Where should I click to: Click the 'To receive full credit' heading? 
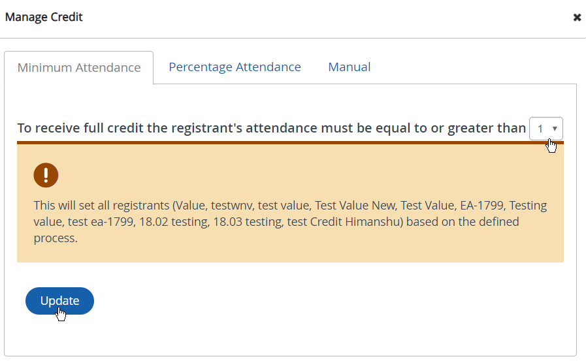pos(271,128)
